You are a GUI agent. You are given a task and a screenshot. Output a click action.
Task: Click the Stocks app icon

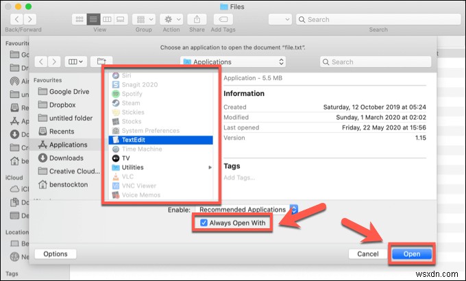click(x=116, y=121)
